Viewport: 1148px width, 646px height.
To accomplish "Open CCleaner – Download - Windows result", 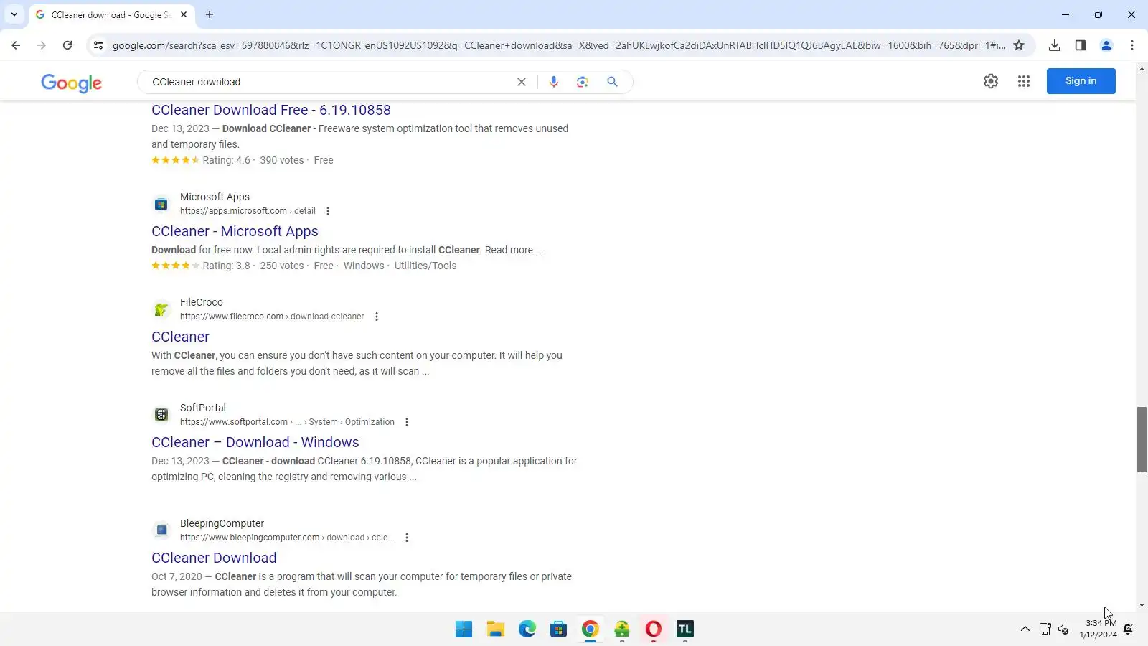I will point(255,442).
